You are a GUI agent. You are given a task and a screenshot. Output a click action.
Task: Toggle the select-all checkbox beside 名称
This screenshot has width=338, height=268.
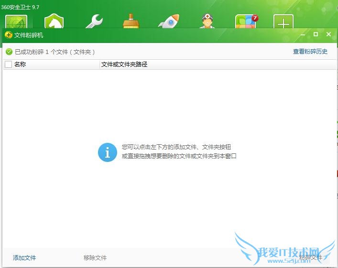click(8, 64)
